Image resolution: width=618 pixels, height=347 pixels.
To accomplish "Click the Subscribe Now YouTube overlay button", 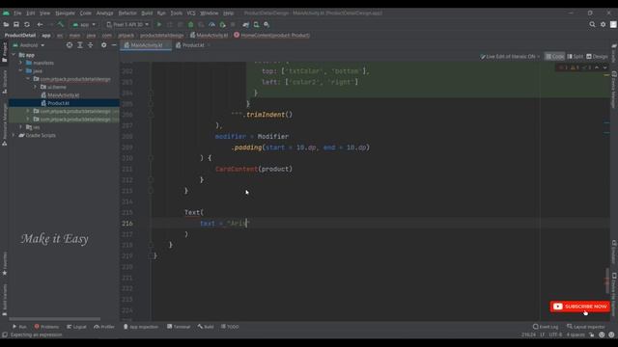I will pyautogui.click(x=579, y=307).
